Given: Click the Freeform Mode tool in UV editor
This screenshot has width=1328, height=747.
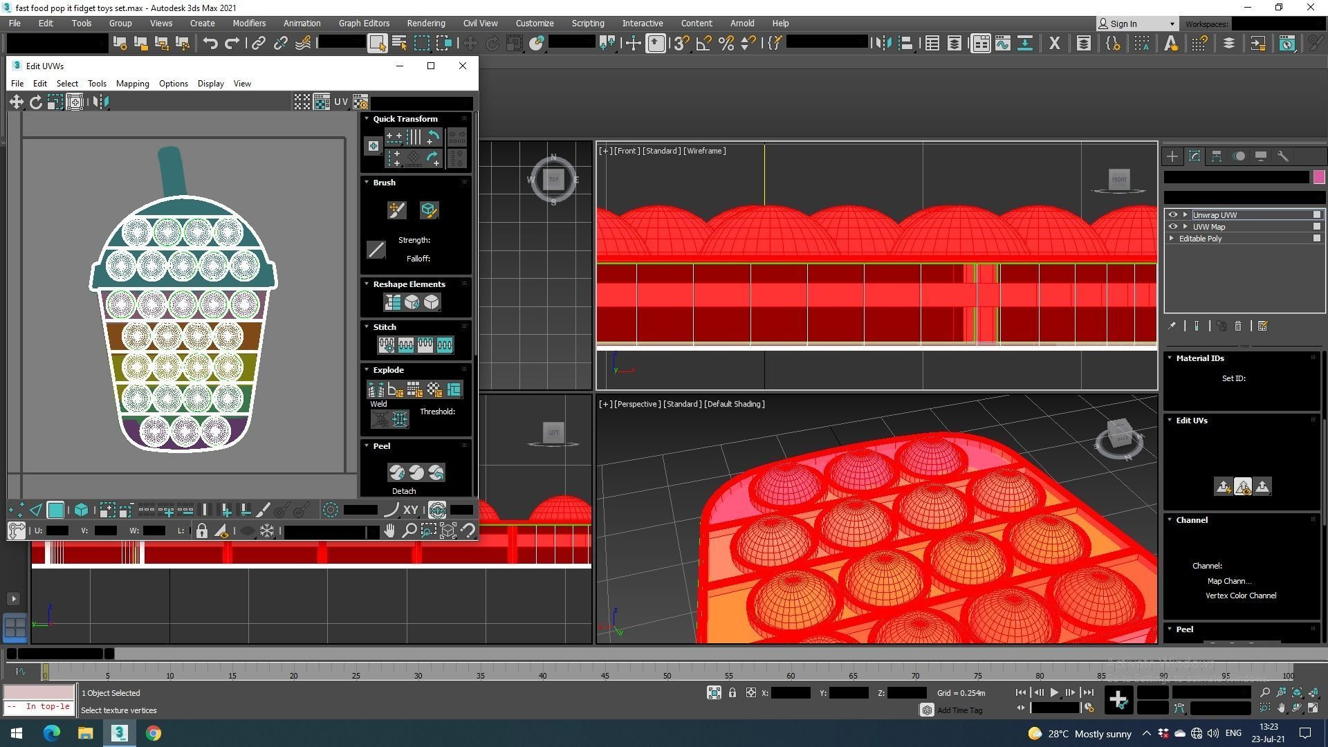Looking at the screenshot, I should pyautogui.click(x=75, y=102).
